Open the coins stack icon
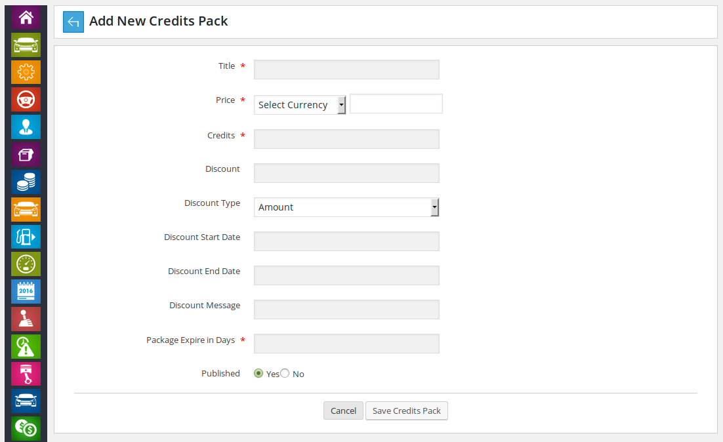The width and height of the screenshot is (723, 442). tap(26, 182)
